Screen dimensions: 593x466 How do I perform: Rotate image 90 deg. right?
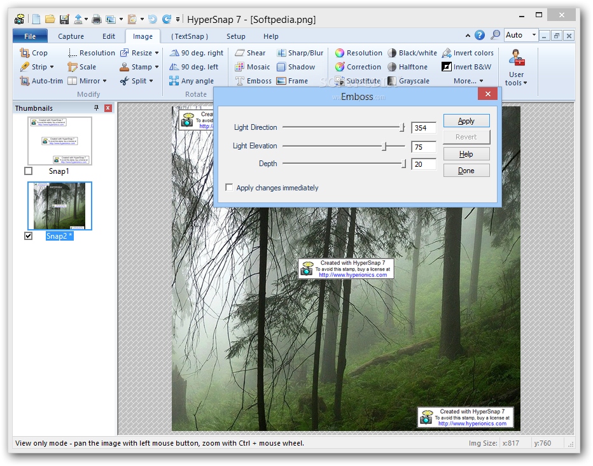[196, 53]
